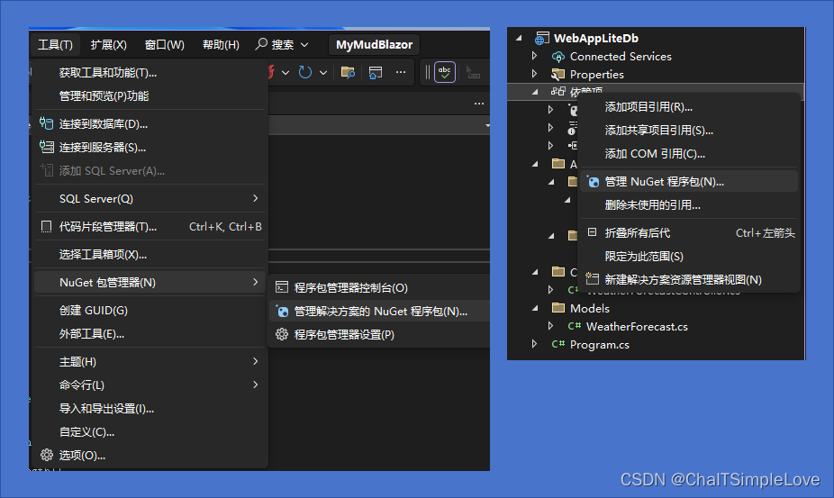
Task: Open the dropdown chevron next to 搜索
Action: [x=304, y=45]
